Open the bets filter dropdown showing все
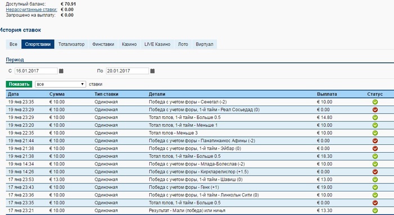 point(61,84)
